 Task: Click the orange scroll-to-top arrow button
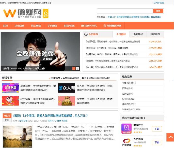[x=170, y=137]
